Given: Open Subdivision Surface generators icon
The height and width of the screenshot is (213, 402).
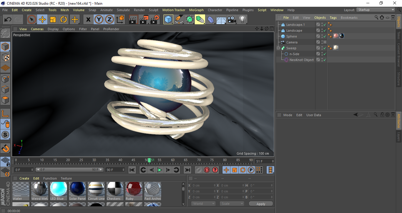Looking at the screenshot, I should [190, 20].
